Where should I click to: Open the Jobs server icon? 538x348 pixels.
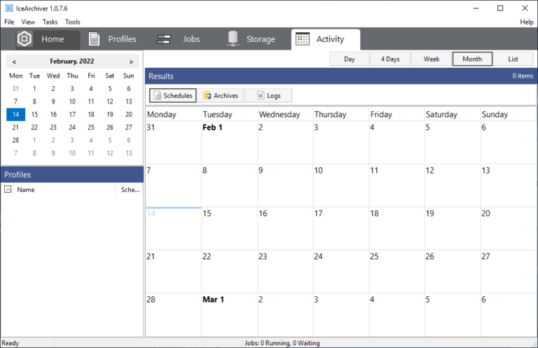164,39
